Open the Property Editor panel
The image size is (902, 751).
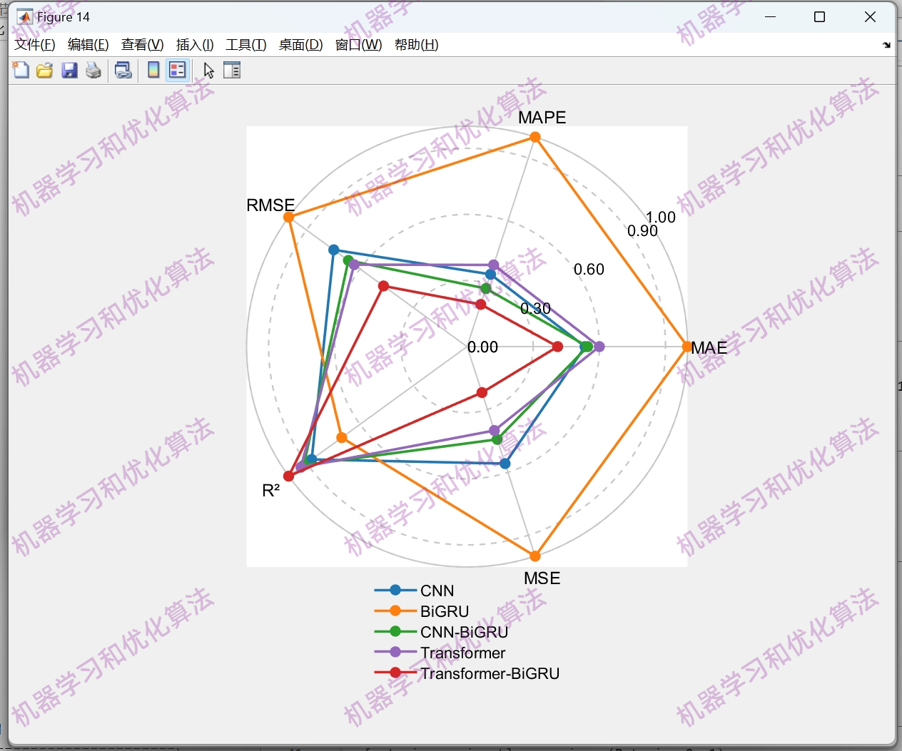coord(232,70)
